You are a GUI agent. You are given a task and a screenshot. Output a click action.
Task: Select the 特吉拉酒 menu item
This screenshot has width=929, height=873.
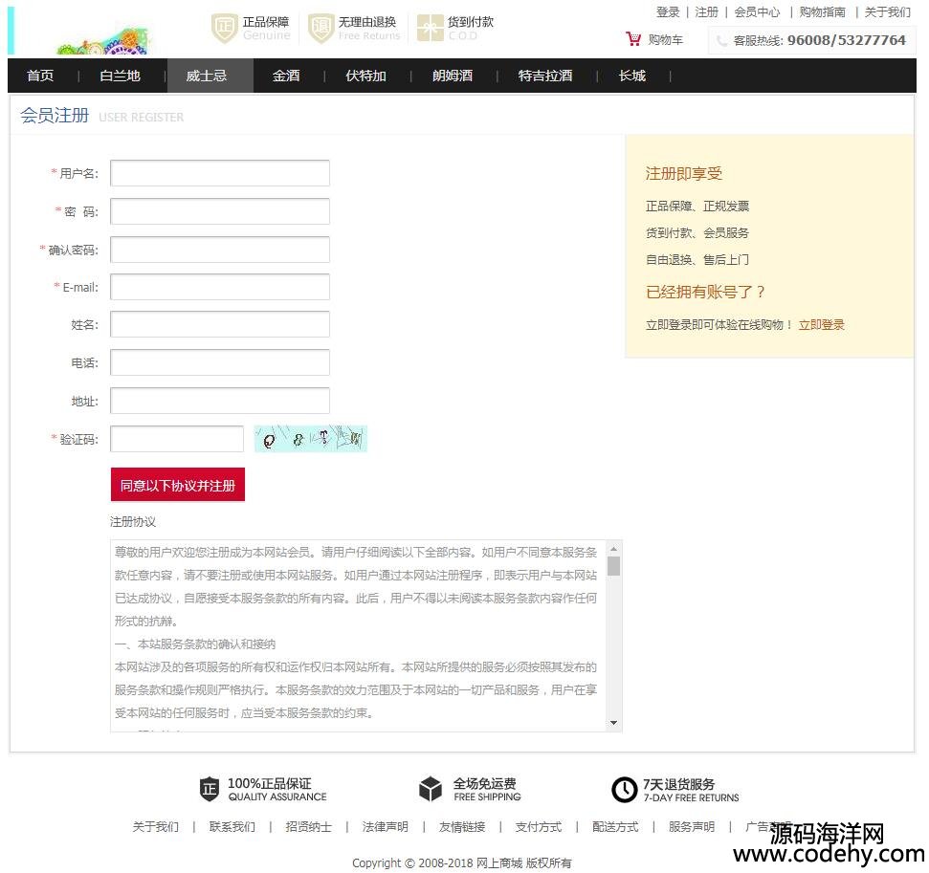[x=545, y=76]
